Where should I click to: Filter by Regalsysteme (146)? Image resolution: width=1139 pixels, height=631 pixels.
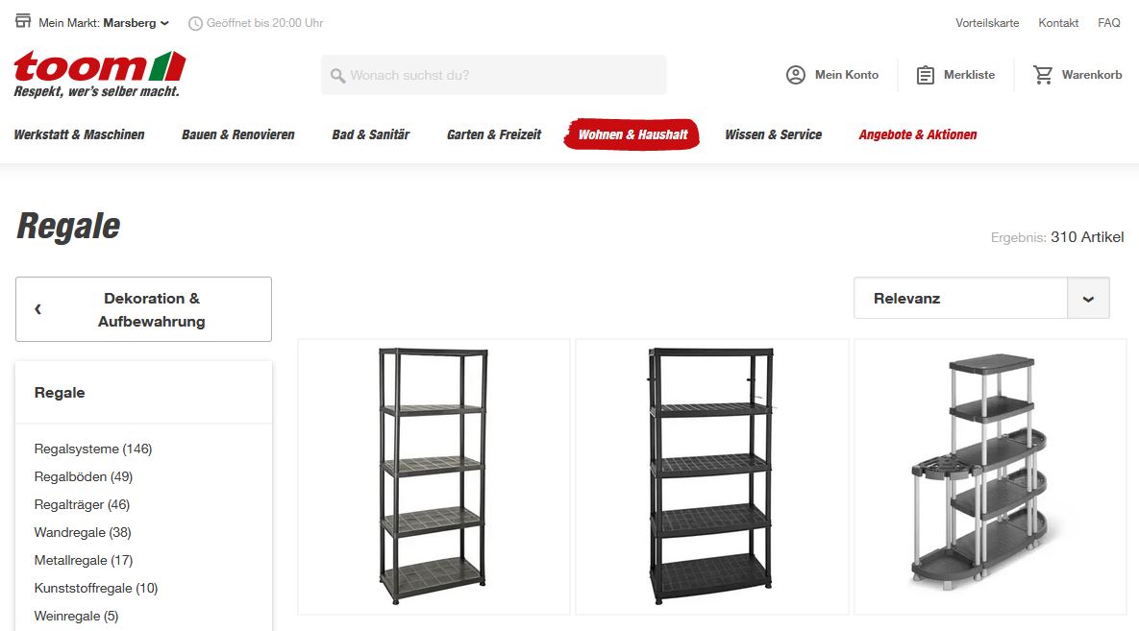click(x=93, y=449)
